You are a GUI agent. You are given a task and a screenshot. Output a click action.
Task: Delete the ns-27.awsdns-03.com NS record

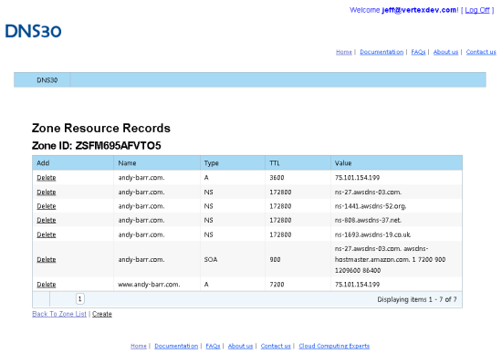(x=47, y=192)
